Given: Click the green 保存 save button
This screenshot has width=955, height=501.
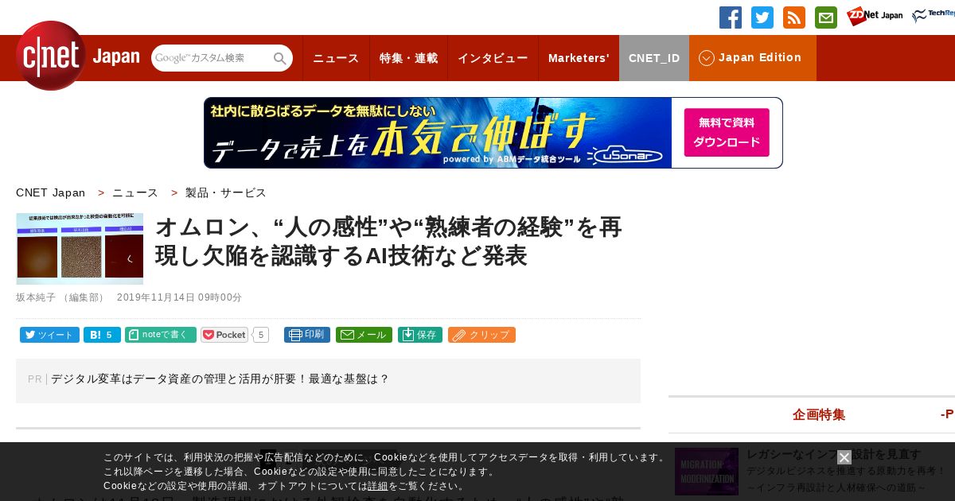Looking at the screenshot, I should click(x=420, y=335).
